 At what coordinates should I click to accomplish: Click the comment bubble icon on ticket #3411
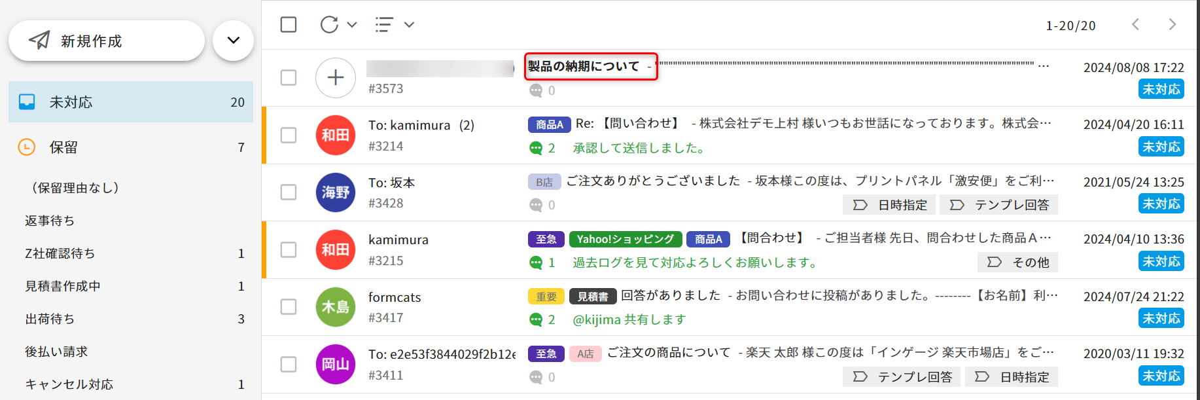pos(536,378)
